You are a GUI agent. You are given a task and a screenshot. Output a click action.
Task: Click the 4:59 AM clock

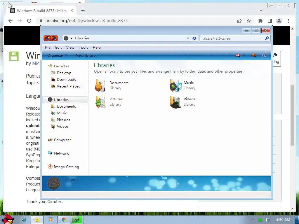[x=283, y=220]
